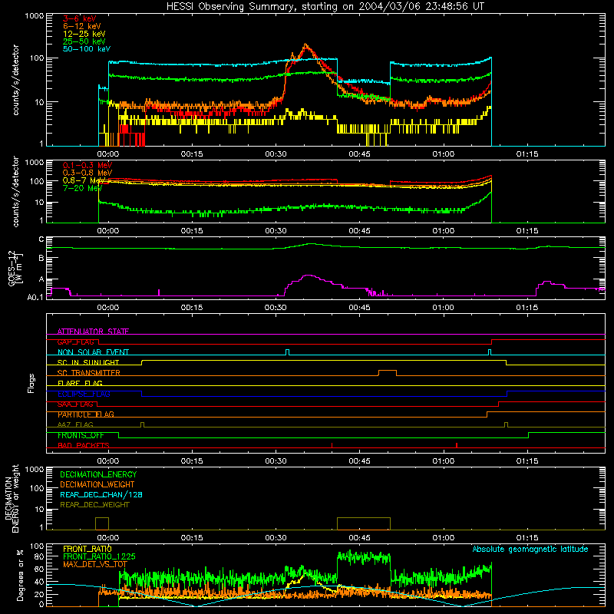Click the 7-20 MeV legend entry
614x614 pixels.
[x=82, y=188]
